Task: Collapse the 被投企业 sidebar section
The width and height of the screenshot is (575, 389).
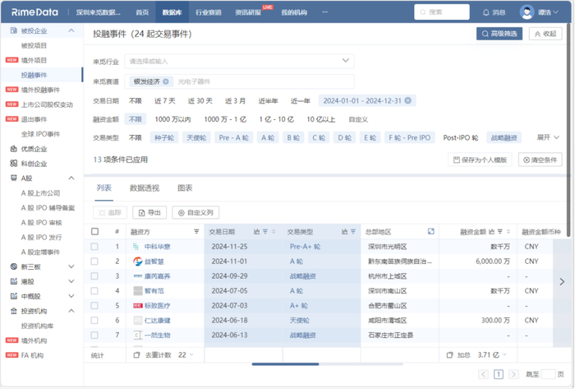Action: (x=71, y=30)
